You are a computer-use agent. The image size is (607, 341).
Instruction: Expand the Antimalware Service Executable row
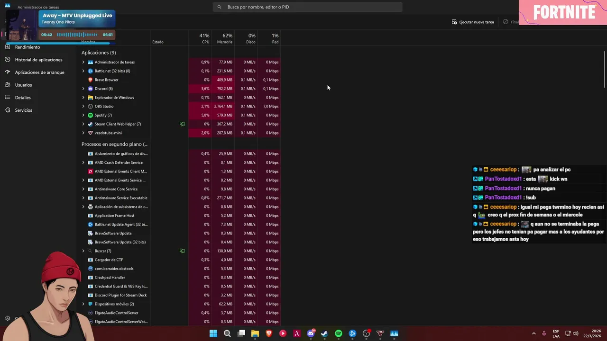pos(83,198)
